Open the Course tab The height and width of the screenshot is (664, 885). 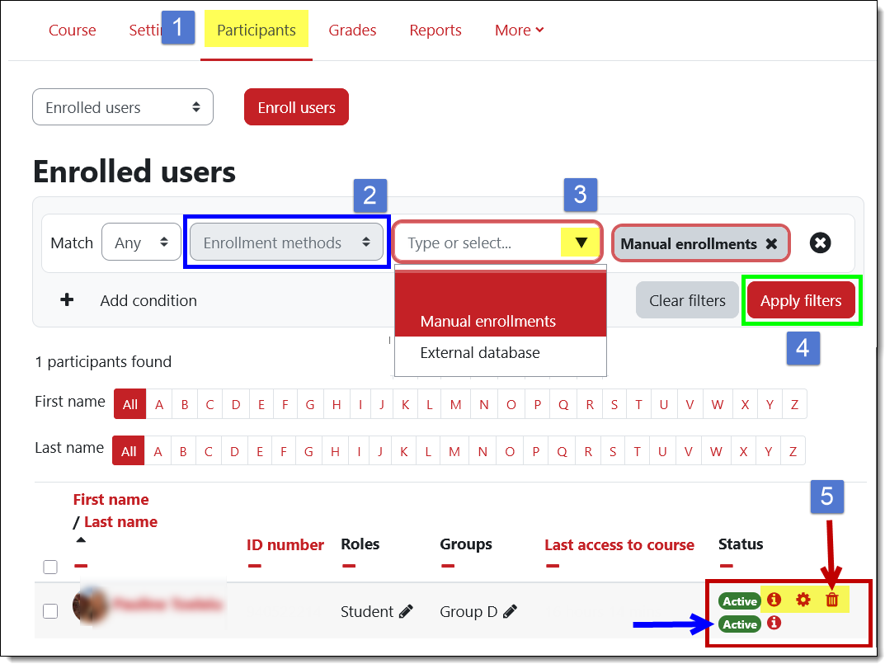tap(73, 30)
